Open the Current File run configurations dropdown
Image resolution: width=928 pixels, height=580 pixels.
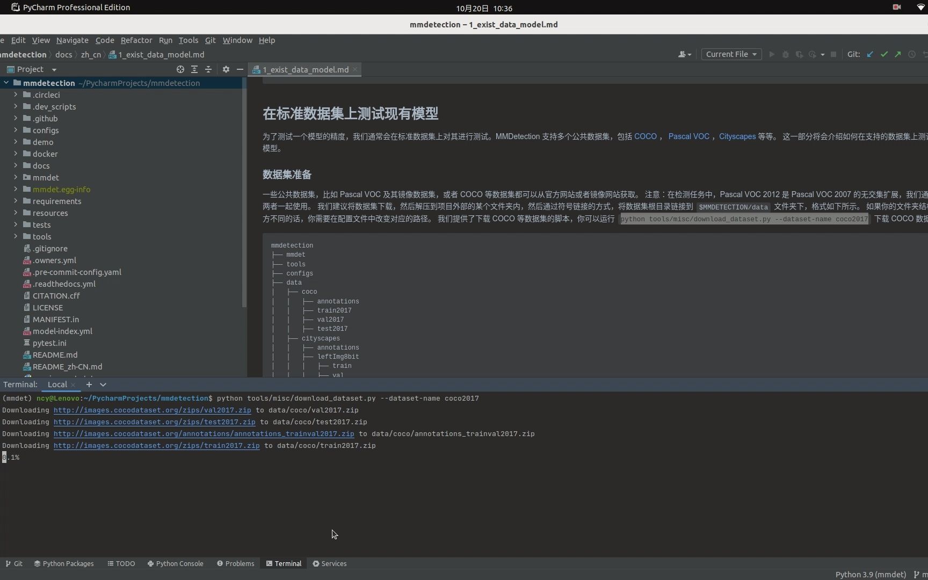pos(731,54)
